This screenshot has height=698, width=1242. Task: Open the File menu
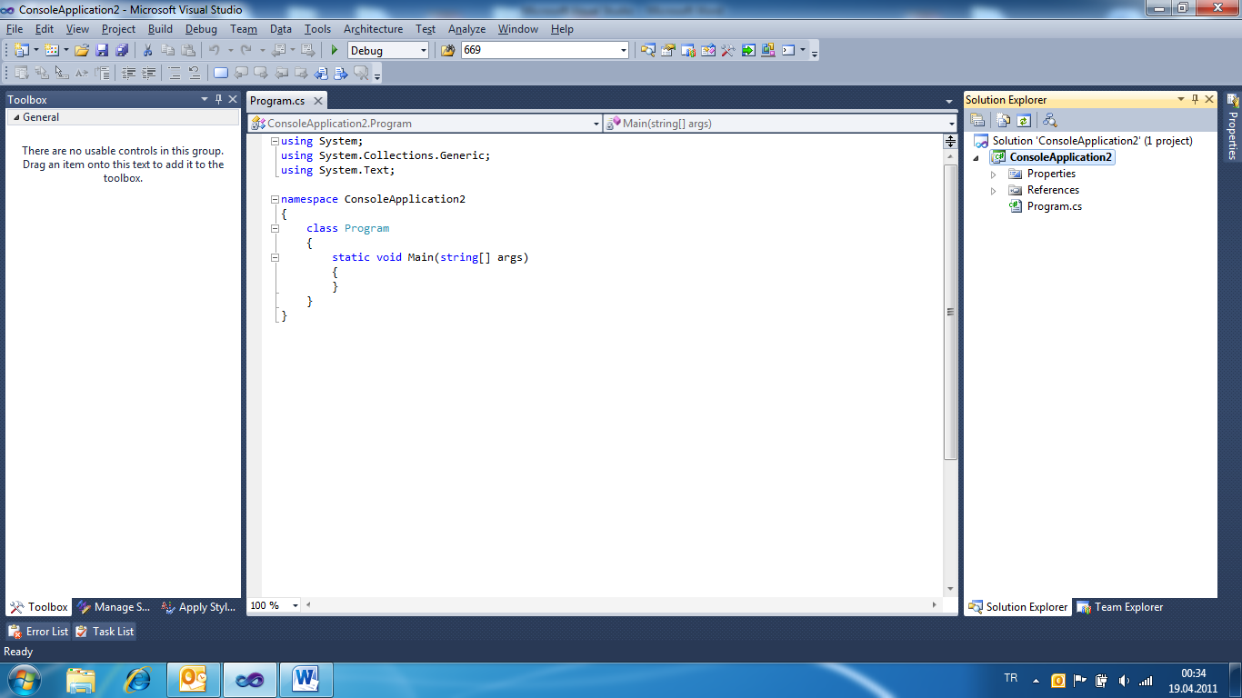pos(15,29)
